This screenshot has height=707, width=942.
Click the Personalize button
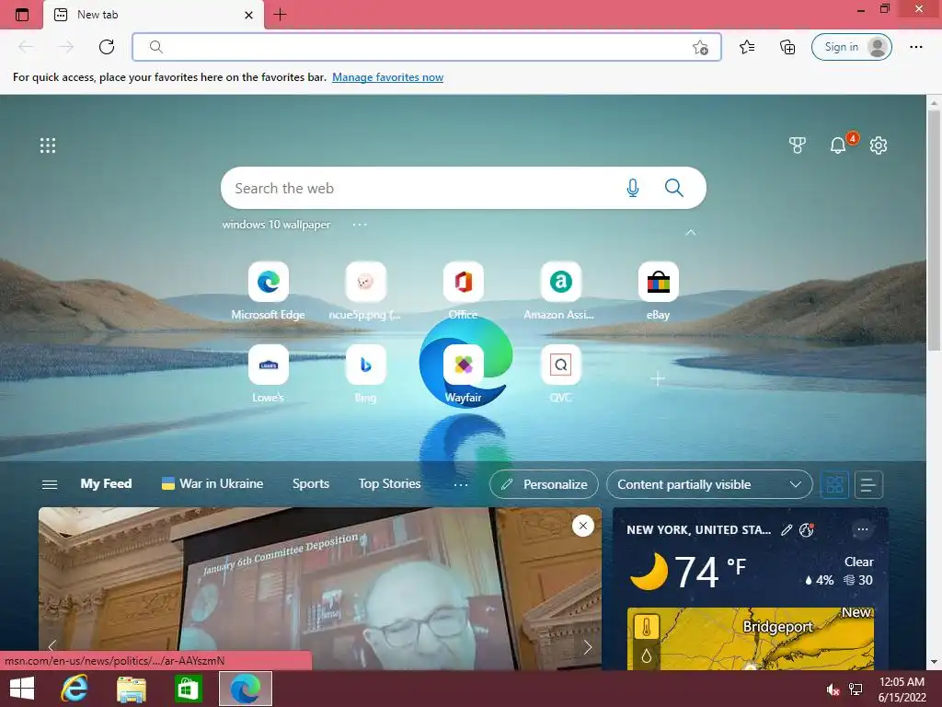point(544,484)
